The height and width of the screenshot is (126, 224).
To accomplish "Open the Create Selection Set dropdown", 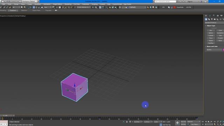I will (x=84, y=7).
